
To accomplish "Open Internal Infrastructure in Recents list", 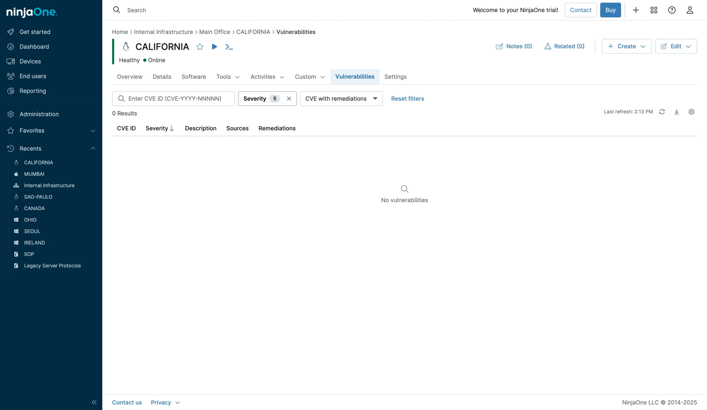I will click(49, 185).
